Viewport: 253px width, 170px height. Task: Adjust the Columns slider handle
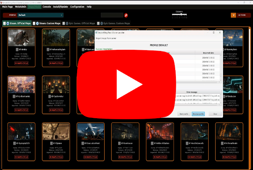click(181, 14)
